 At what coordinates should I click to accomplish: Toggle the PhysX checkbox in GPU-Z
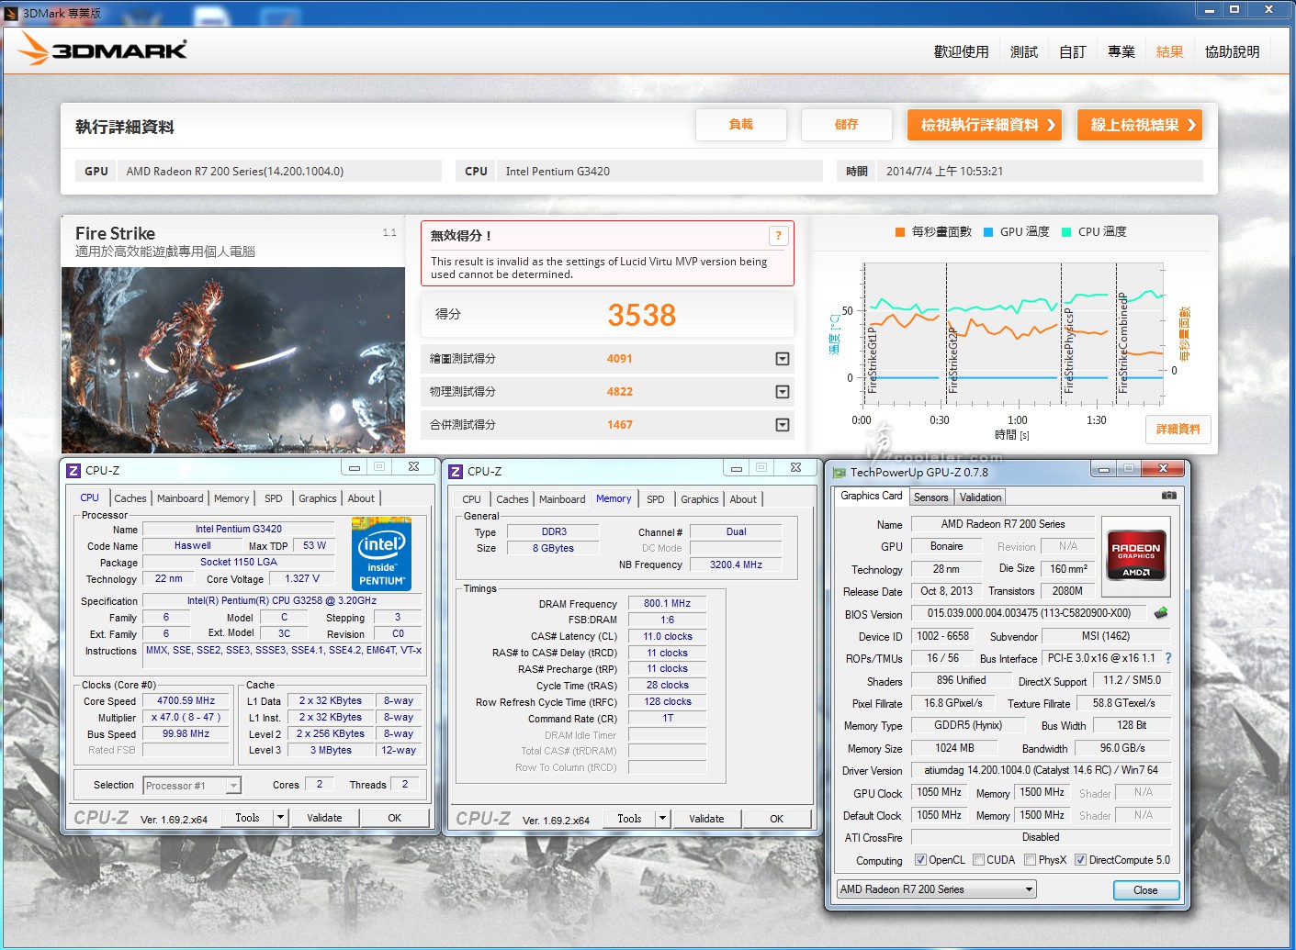click(1031, 860)
